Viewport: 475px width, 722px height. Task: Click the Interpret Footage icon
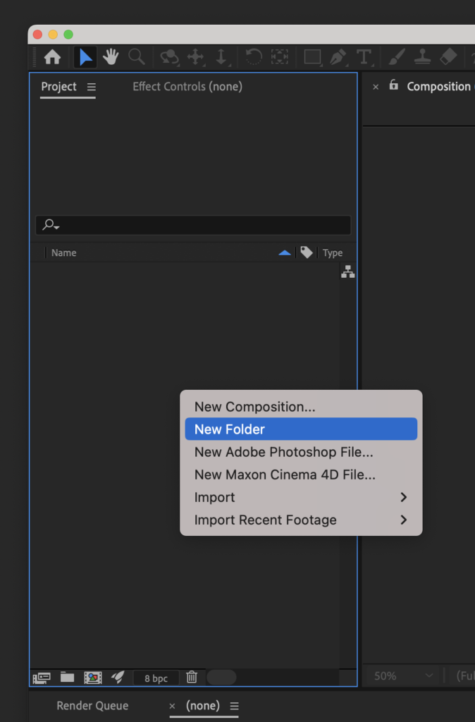[x=42, y=678]
